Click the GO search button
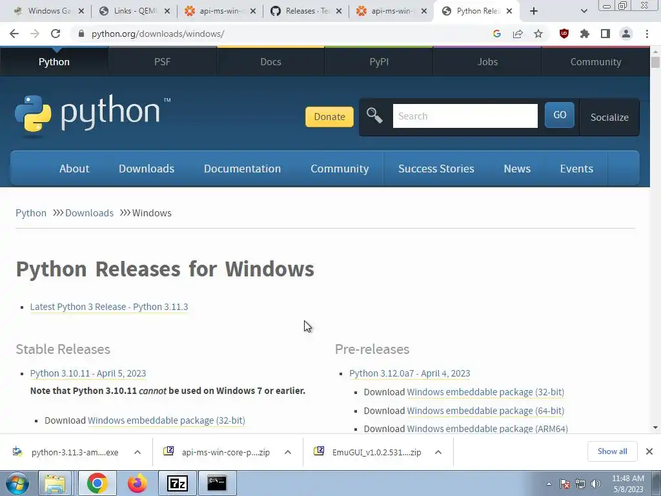The height and width of the screenshot is (496, 661). (560, 115)
